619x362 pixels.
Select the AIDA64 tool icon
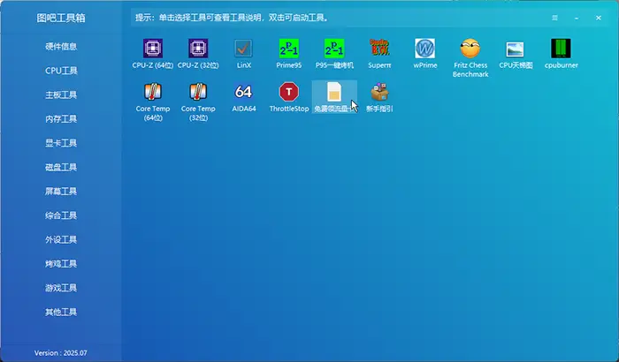pos(243,92)
